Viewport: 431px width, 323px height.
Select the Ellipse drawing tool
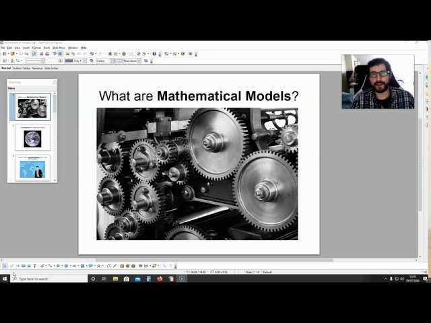click(x=29, y=266)
